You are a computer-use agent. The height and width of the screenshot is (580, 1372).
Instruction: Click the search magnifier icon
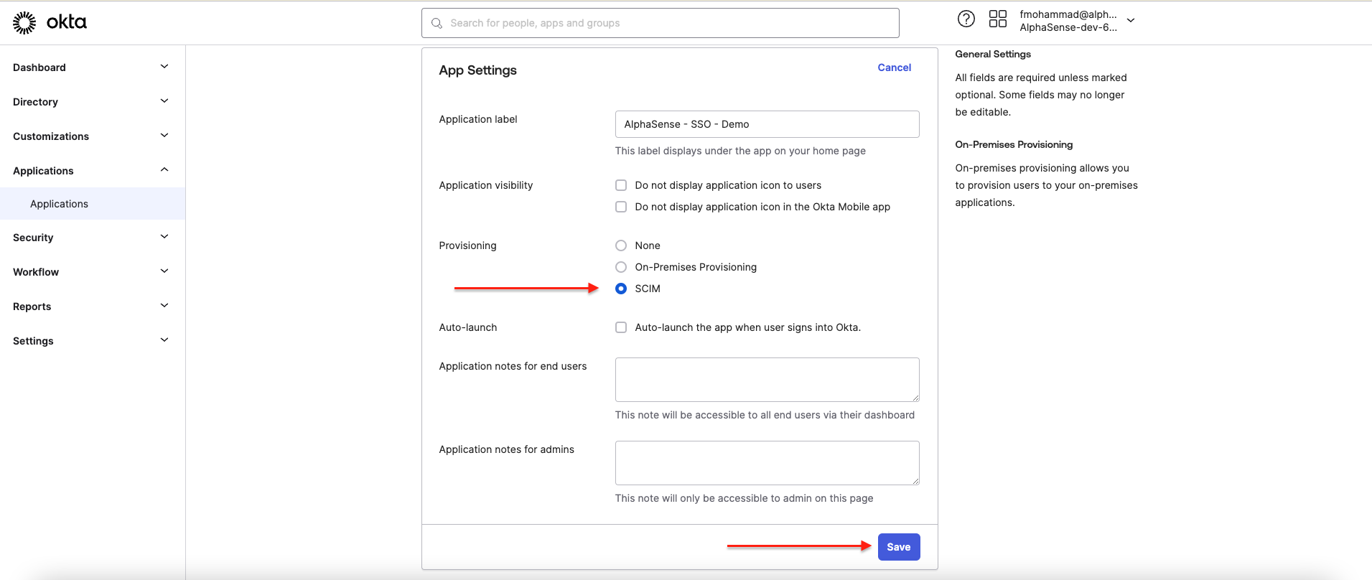[x=437, y=23]
